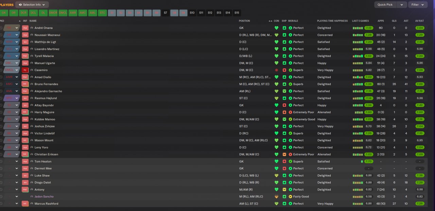Screen dimensions: 435x211
Task: Toggle the picked checkmark for Bruno Fernandes
Action: click(x=1, y=84)
